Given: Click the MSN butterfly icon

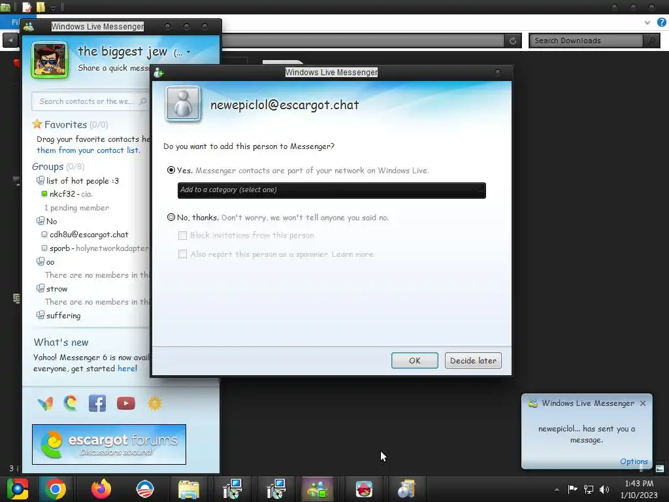Looking at the screenshot, I should pos(46,403).
